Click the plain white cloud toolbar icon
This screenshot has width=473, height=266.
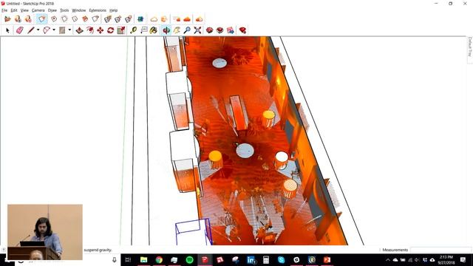[x=154, y=19]
